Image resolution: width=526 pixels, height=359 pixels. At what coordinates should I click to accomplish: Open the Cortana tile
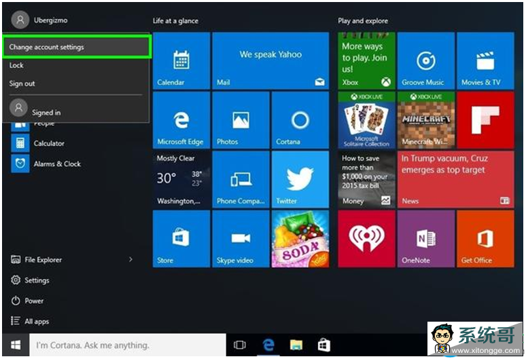299,120
